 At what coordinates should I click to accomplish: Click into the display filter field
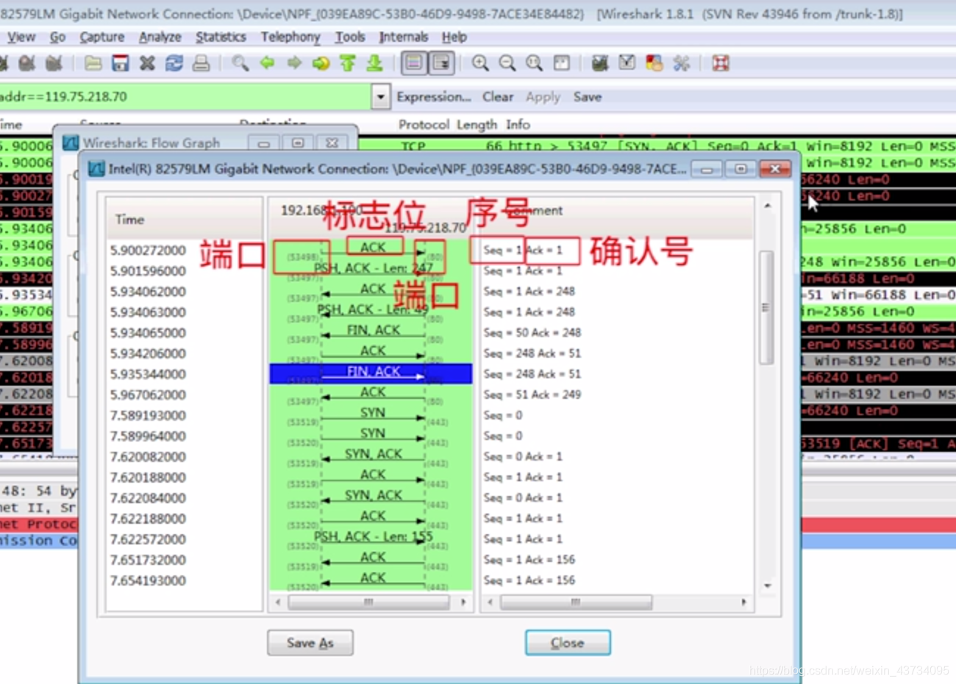(185, 97)
